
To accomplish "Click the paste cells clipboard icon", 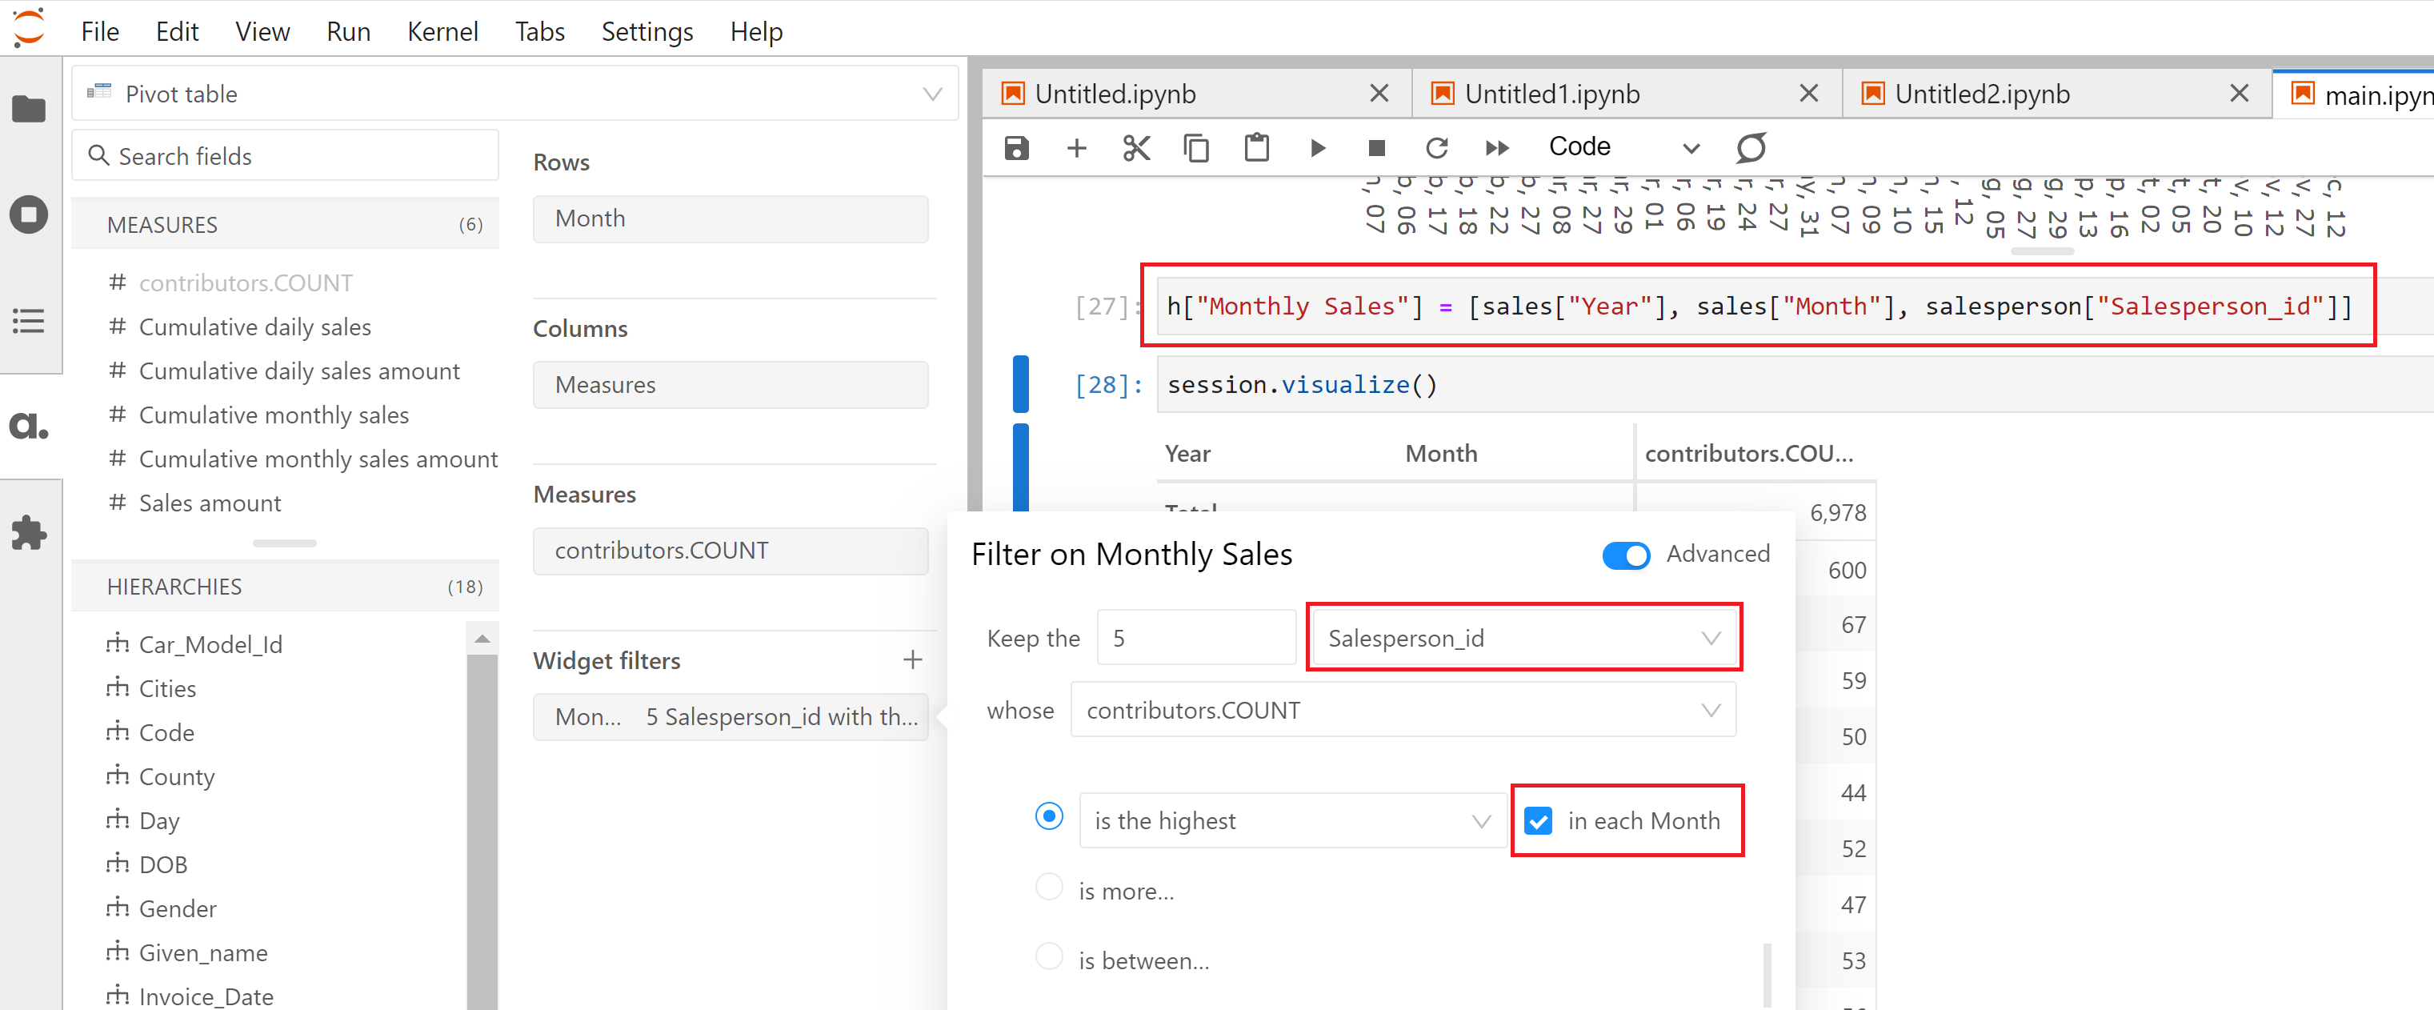I will pos(1257,147).
